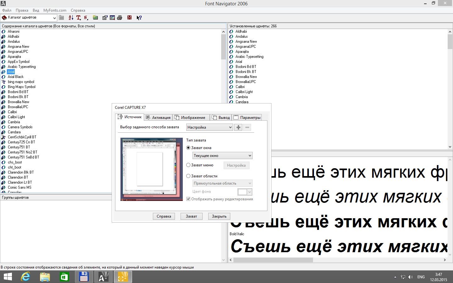Switch to the Источник tab
453x283 pixels.
click(130, 117)
